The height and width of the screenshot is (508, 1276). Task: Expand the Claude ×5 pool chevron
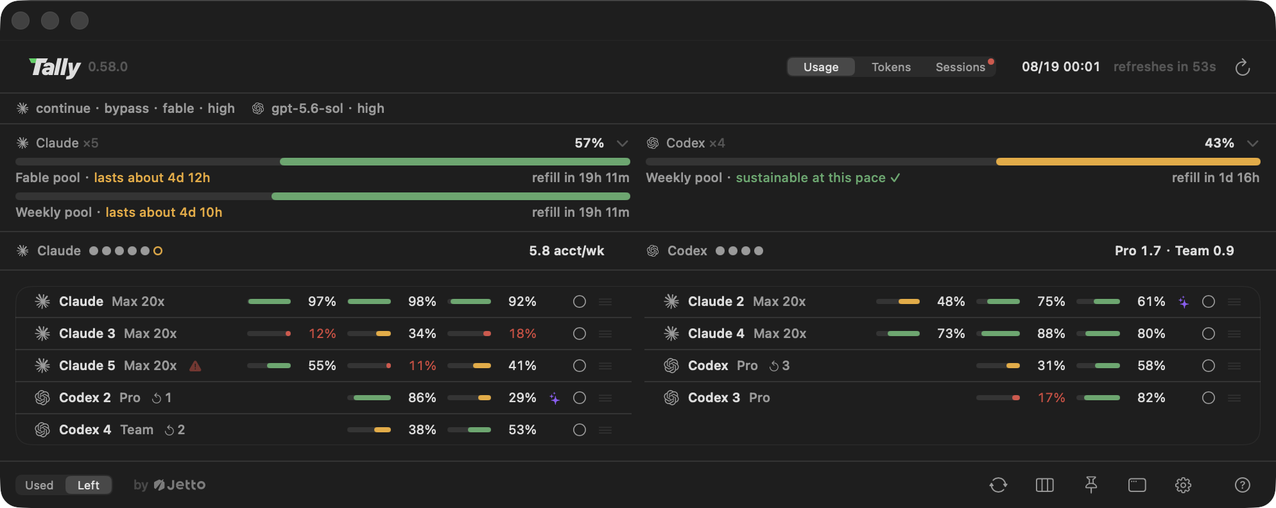coord(622,143)
